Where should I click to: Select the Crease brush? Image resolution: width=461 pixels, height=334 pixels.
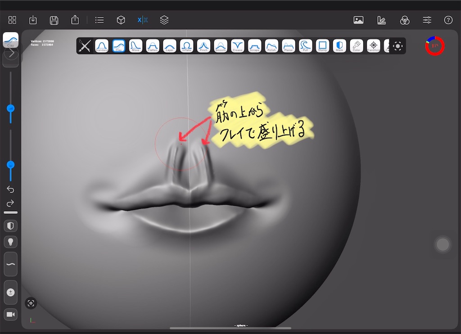click(x=238, y=46)
